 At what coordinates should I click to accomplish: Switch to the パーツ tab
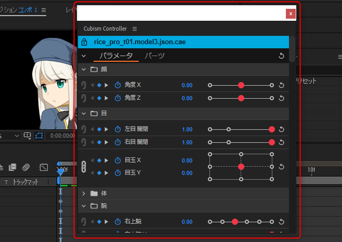point(155,56)
